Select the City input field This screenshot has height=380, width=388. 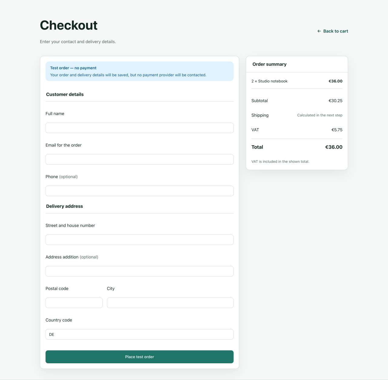click(170, 303)
